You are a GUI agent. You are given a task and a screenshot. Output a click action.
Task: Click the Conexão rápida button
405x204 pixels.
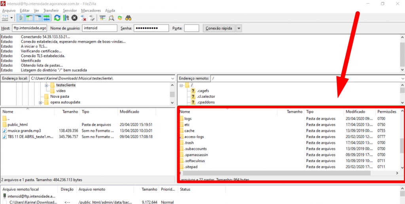[219, 28]
